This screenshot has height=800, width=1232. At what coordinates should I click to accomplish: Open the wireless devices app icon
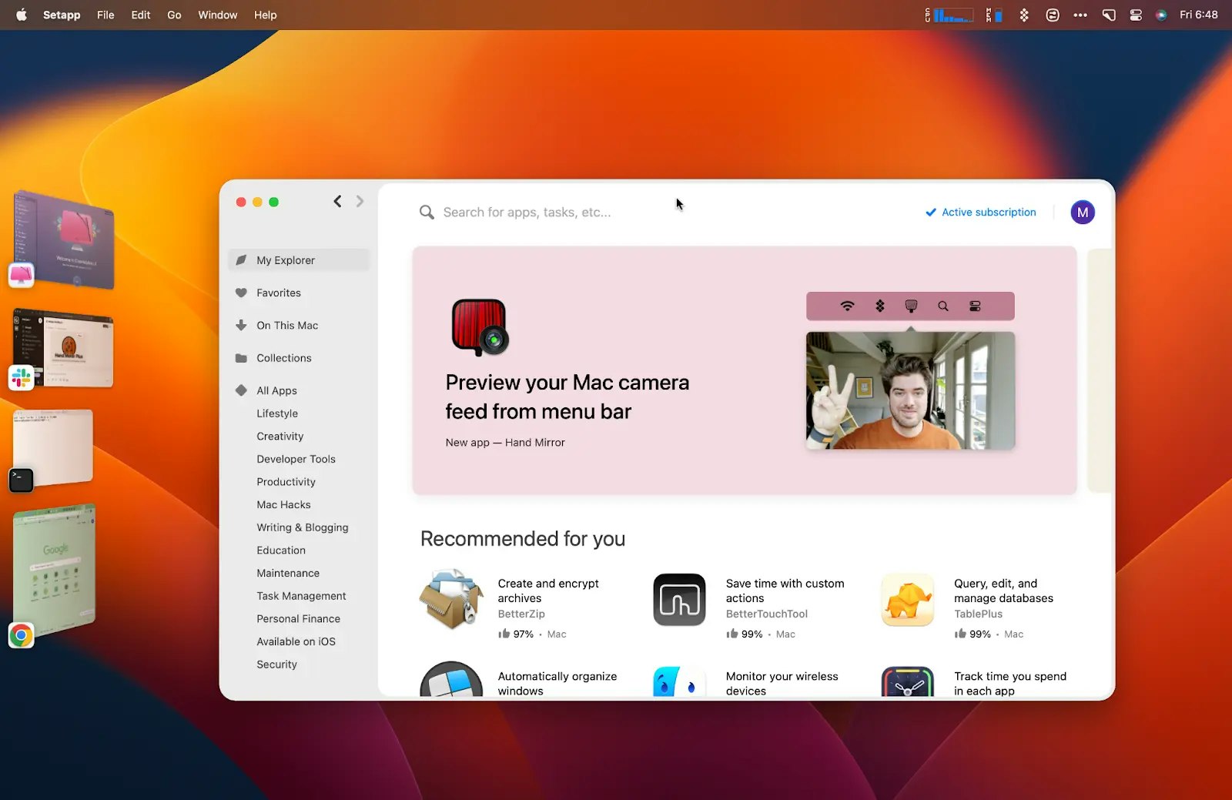coord(679,682)
